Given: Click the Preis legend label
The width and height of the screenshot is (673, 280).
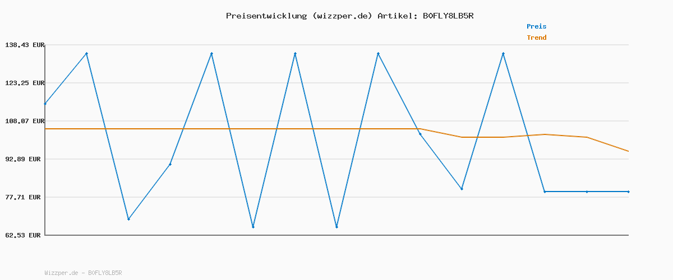Looking at the screenshot, I should point(536,26).
